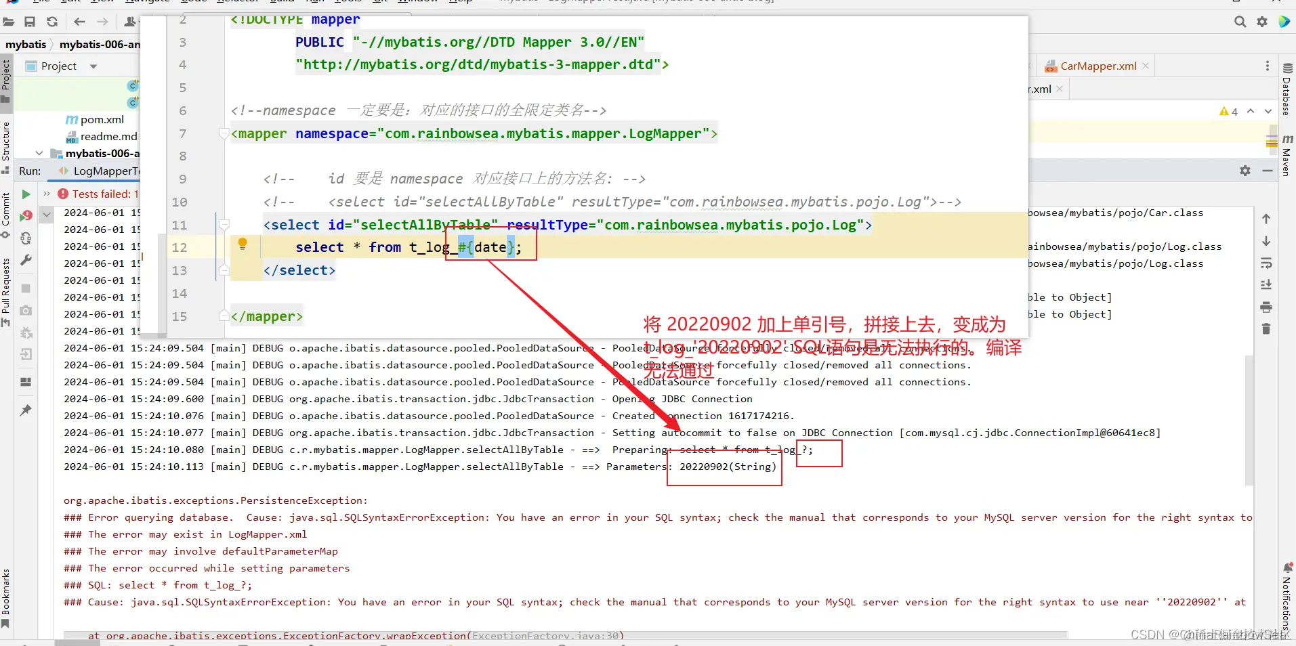Select pom.xml in the project tree
Viewport: 1296px width, 646px height.
coord(95,120)
